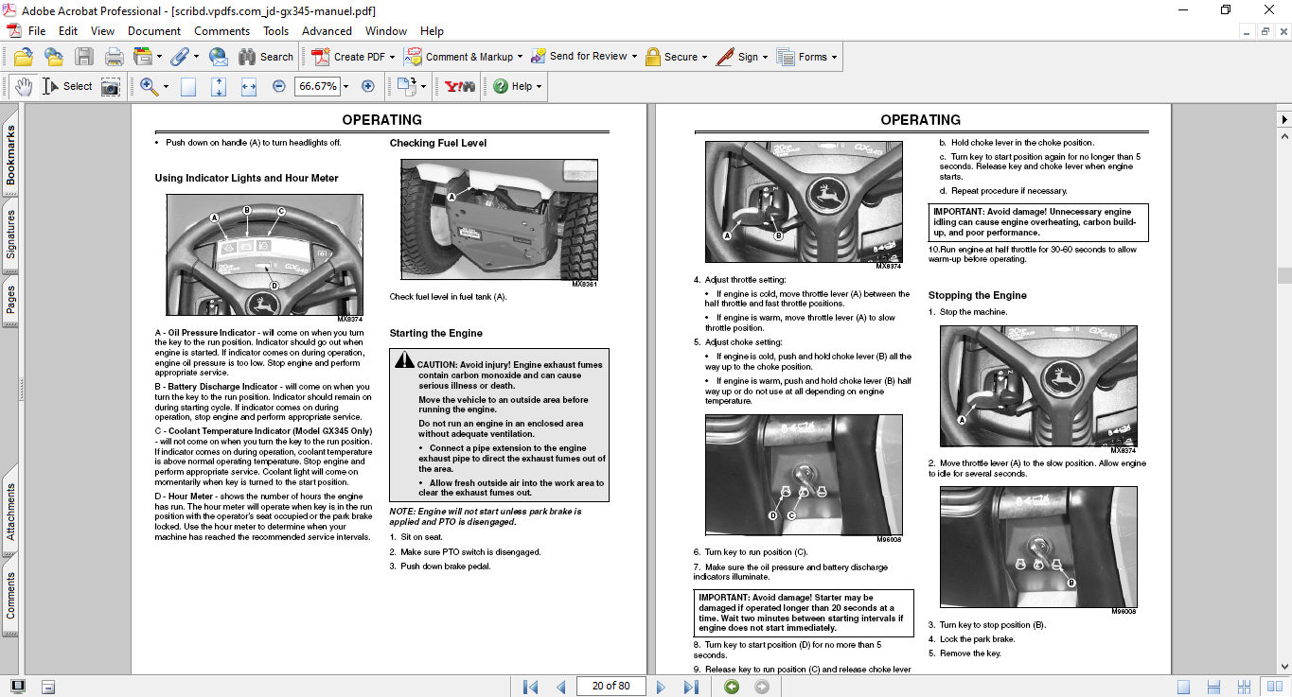The image size is (1292, 697).
Task: Click the green Previous View arrow
Action: (x=732, y=687)
